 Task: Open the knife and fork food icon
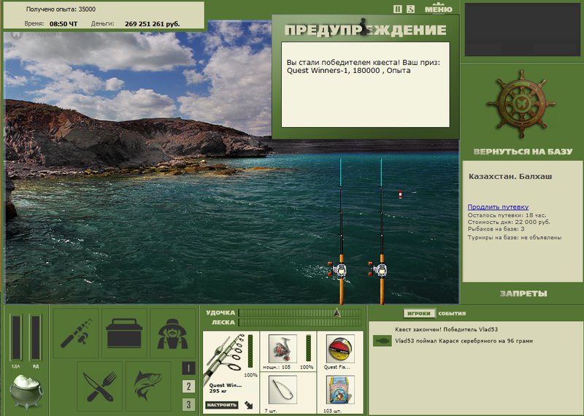click(100, 386)
